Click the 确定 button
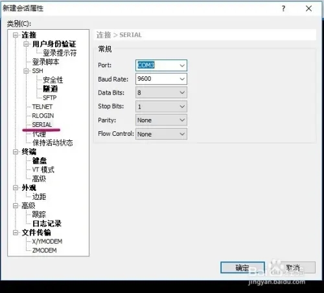 [x=242, y=268]
